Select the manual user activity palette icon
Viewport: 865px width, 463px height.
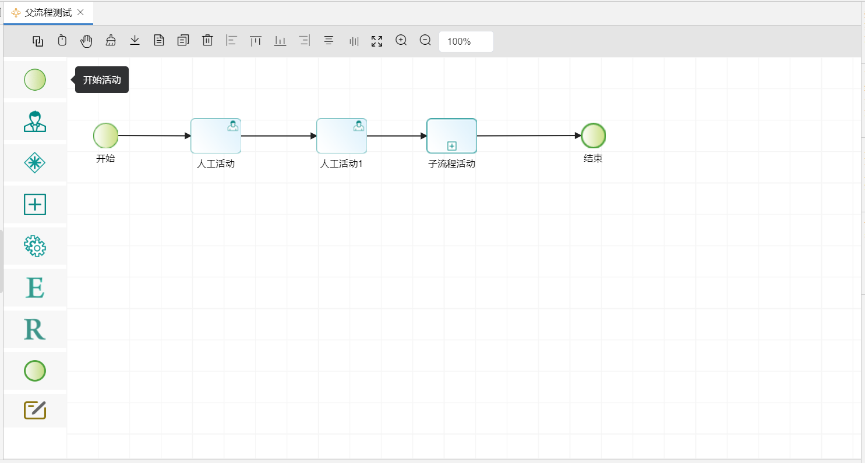35,121
